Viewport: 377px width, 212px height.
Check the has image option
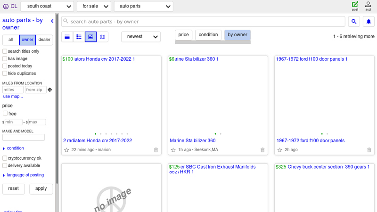pos(5,58)
